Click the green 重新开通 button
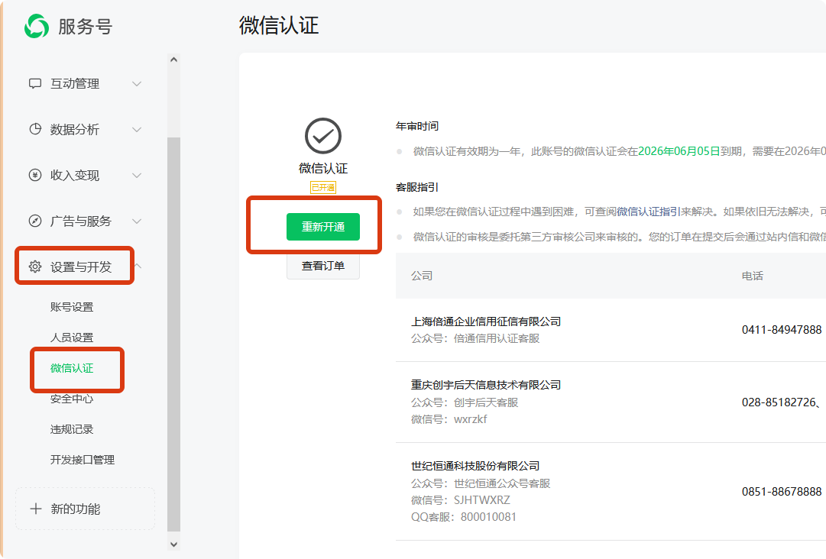This screenshot has height=559, width=826. pos(323,227)
